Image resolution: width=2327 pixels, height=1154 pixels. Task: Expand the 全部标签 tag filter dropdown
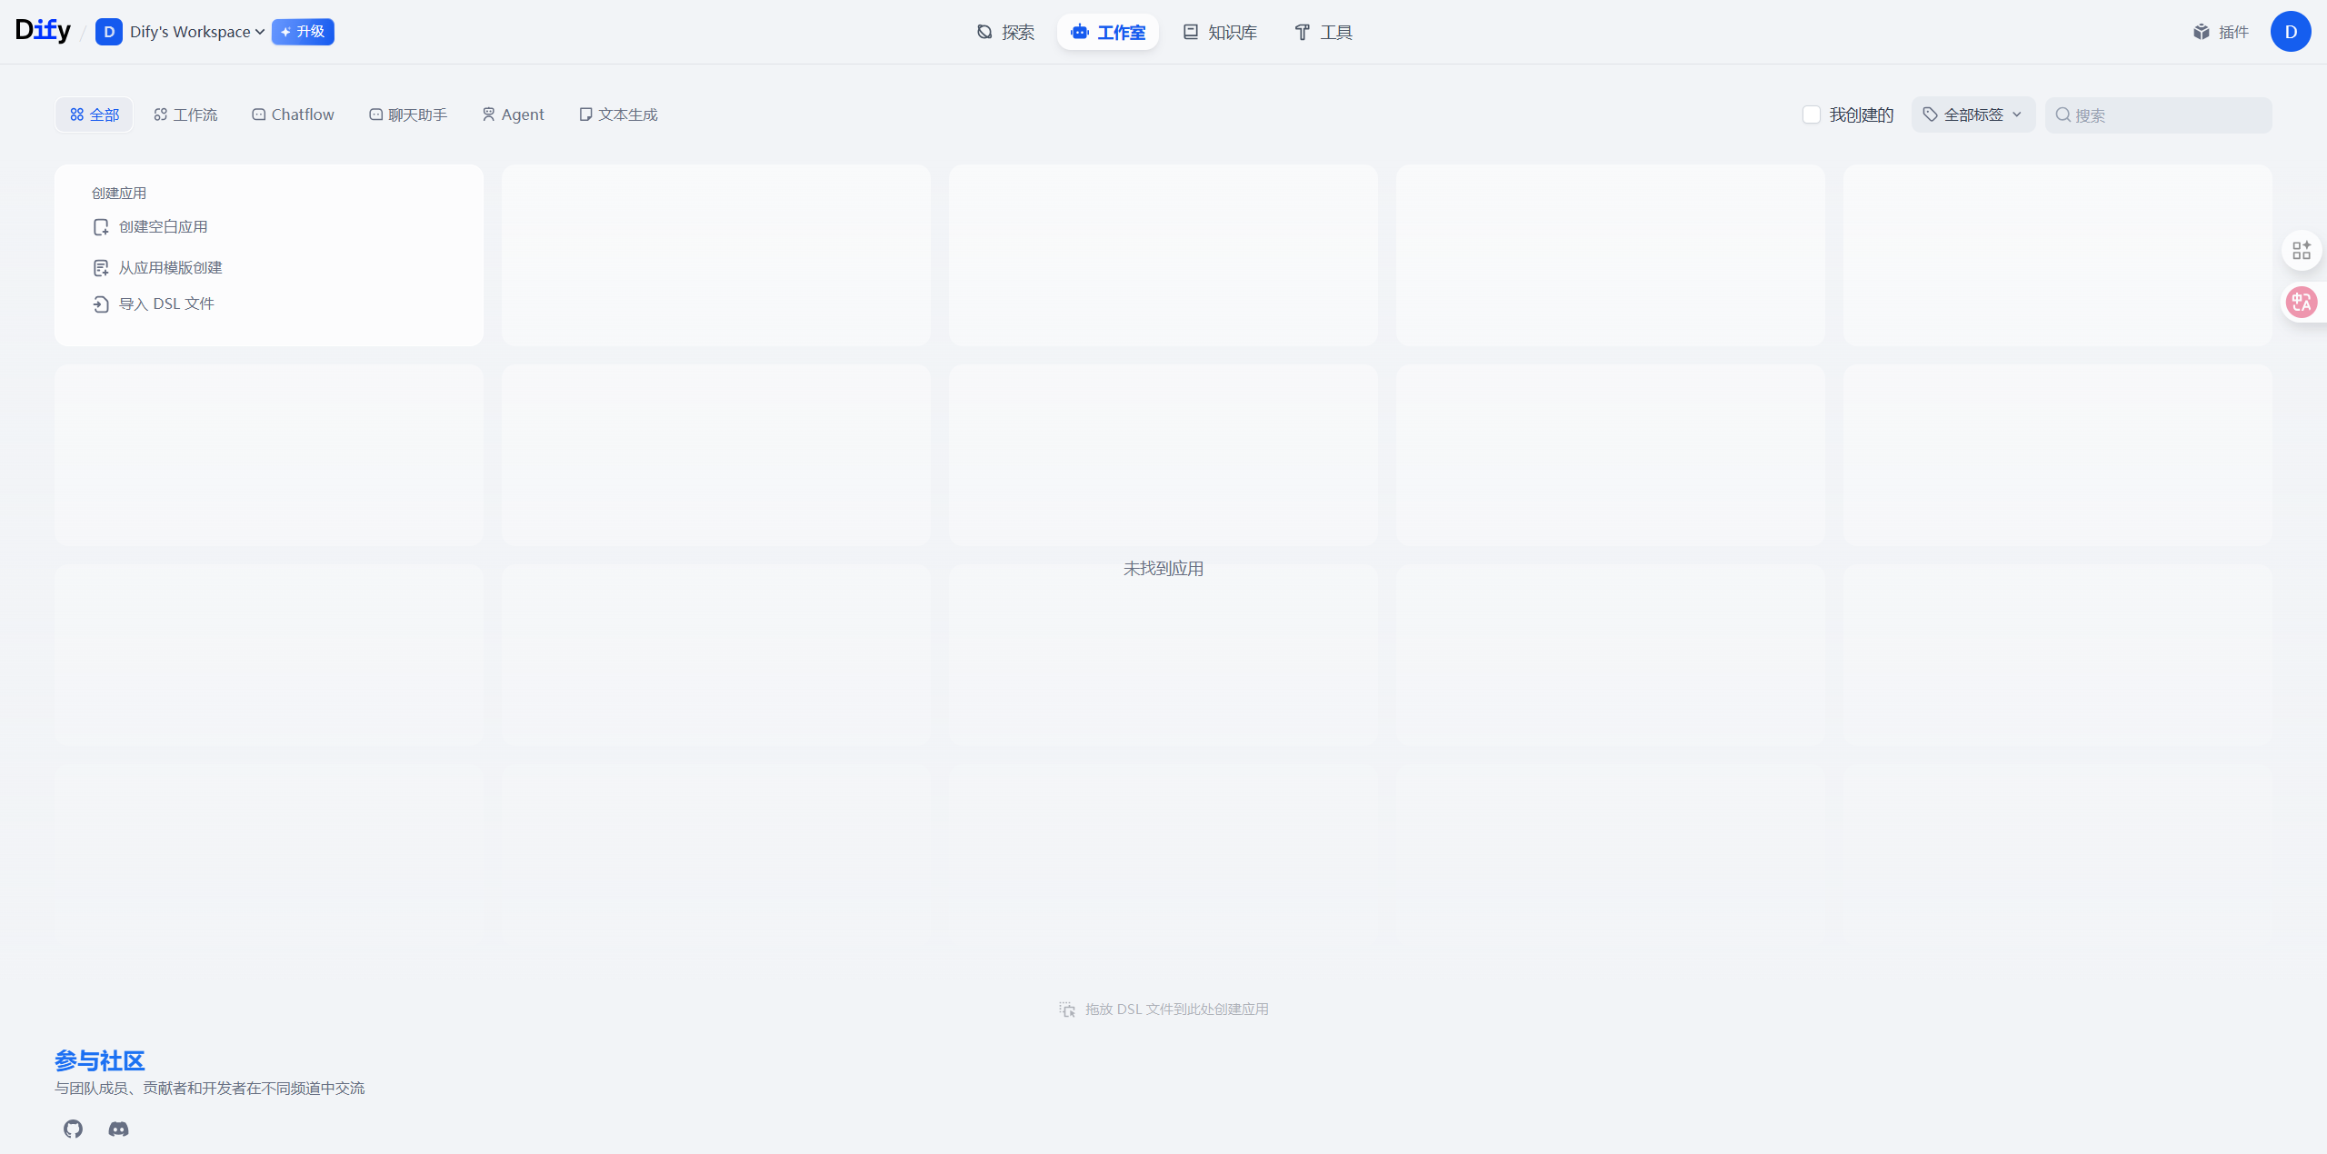pos(1972,114)
